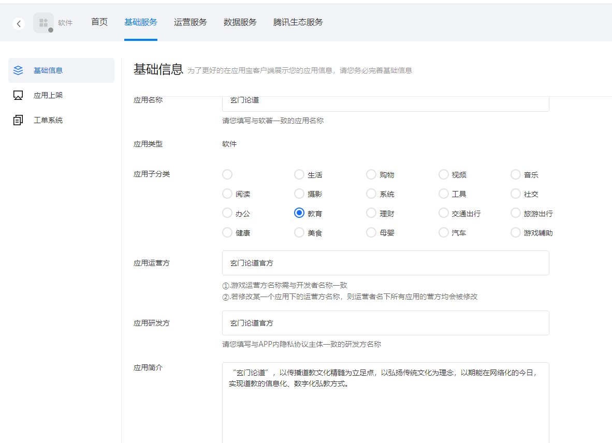Choose 购物 as app subcategory
Screen dimensions: 612x443
click(371, 174)
